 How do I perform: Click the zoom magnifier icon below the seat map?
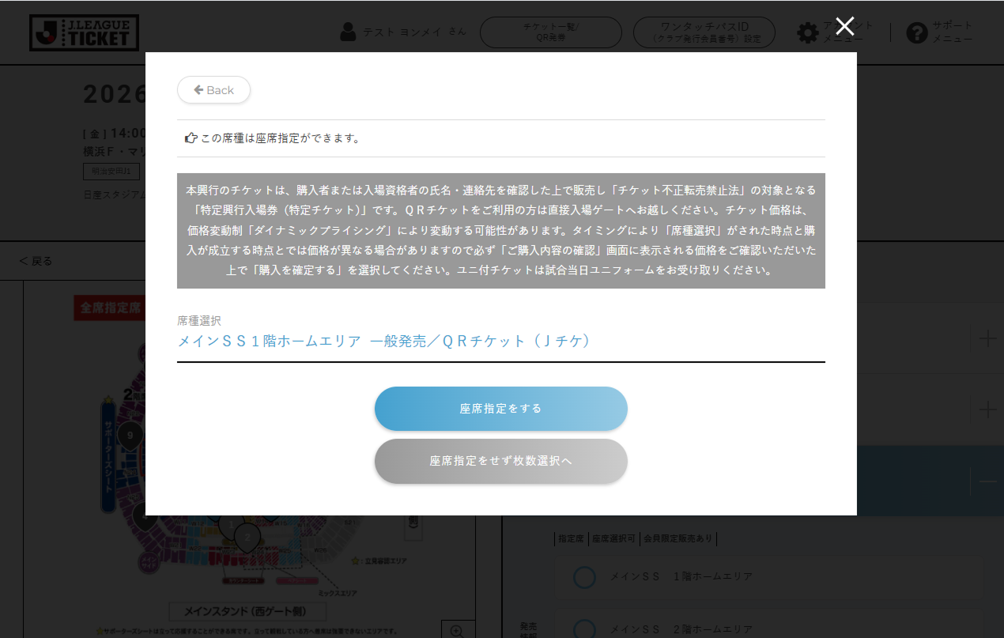tap(457, 630)
